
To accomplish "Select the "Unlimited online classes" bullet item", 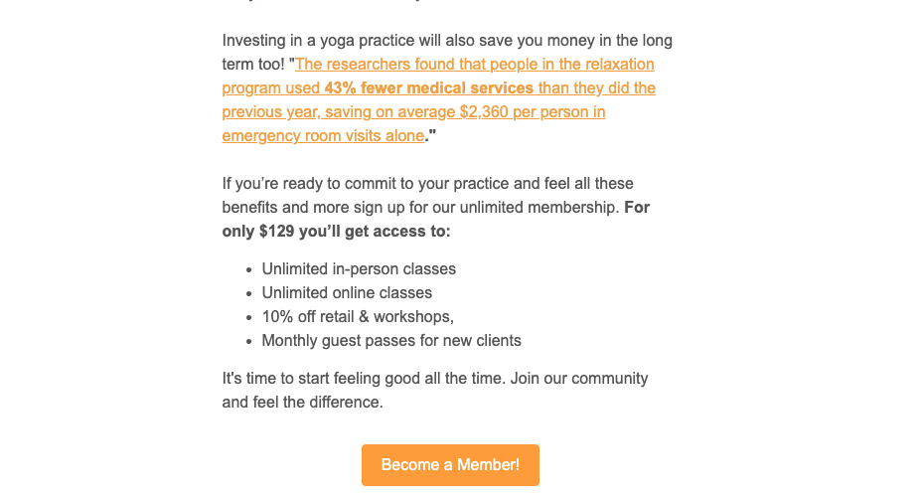I will tap(347, 293).
